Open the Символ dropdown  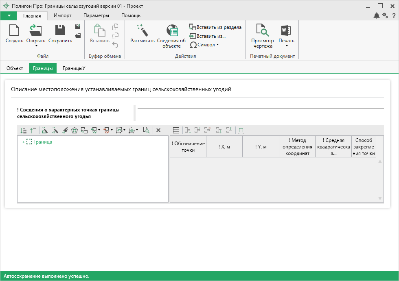click(x=205, y=45)
